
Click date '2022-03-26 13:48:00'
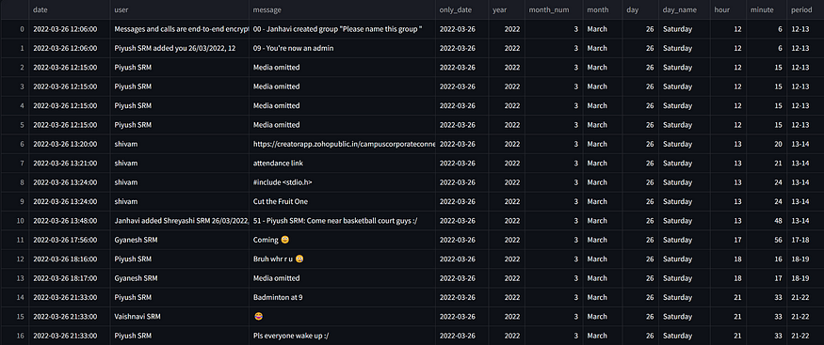click(70, 221)
